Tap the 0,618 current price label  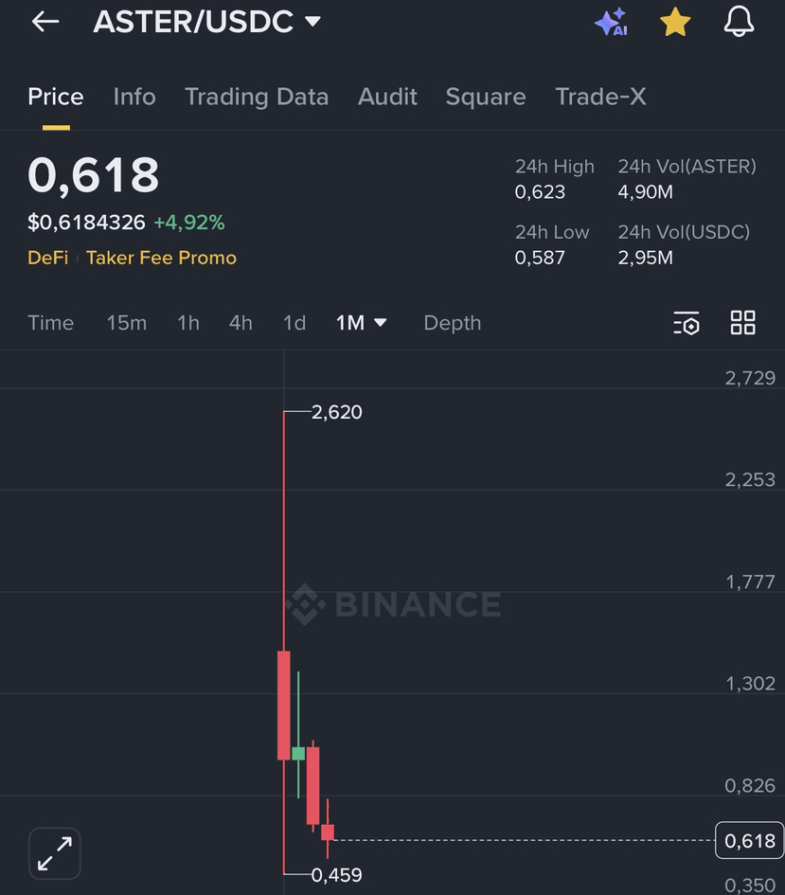[x=749, y=840]
